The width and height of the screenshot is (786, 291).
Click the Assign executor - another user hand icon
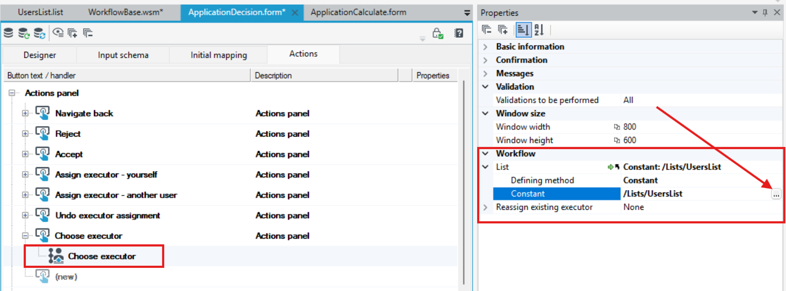(43, 195)
